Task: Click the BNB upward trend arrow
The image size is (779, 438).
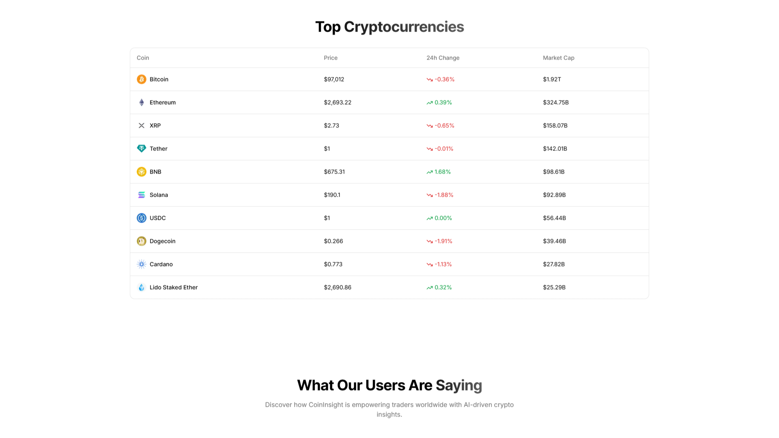Action: [429, 172]
